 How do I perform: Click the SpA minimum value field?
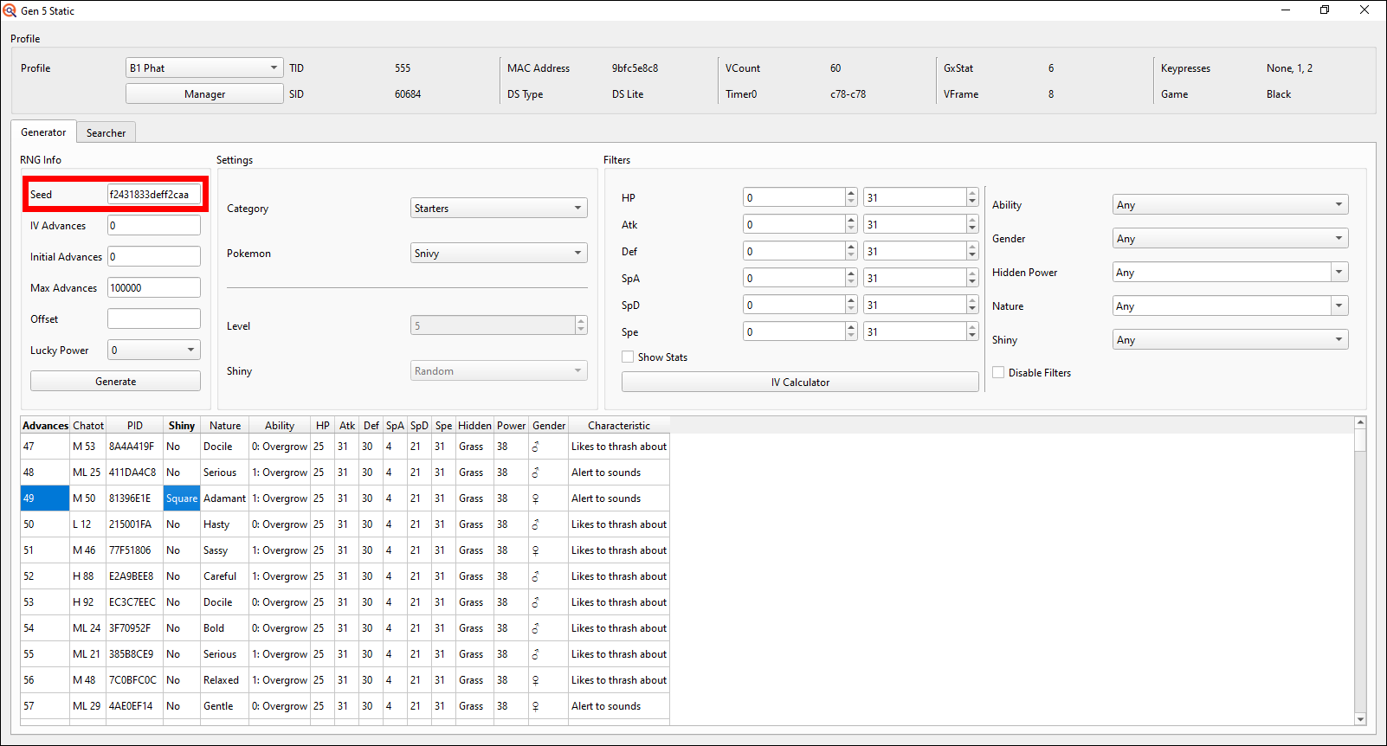point(794,278)
